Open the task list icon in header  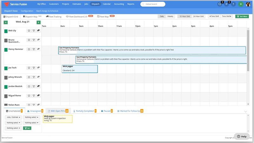pyautogui.click(x=226, y=4)
